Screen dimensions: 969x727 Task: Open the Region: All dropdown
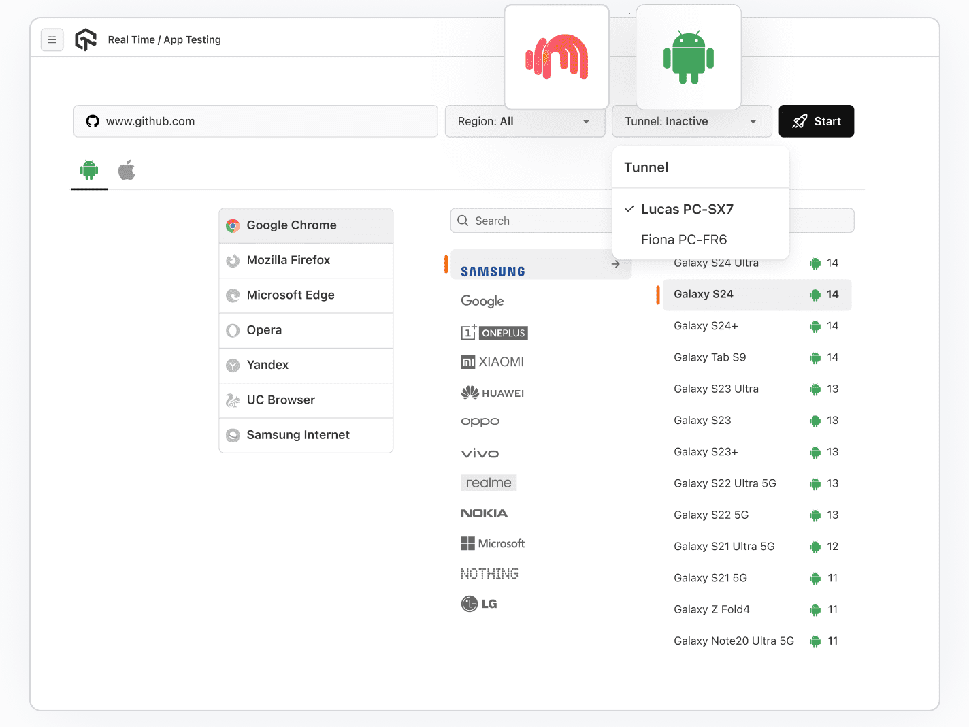tap(525, 121)
